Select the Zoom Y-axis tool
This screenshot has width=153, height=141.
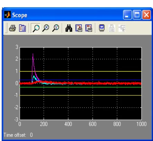point(55,28)
